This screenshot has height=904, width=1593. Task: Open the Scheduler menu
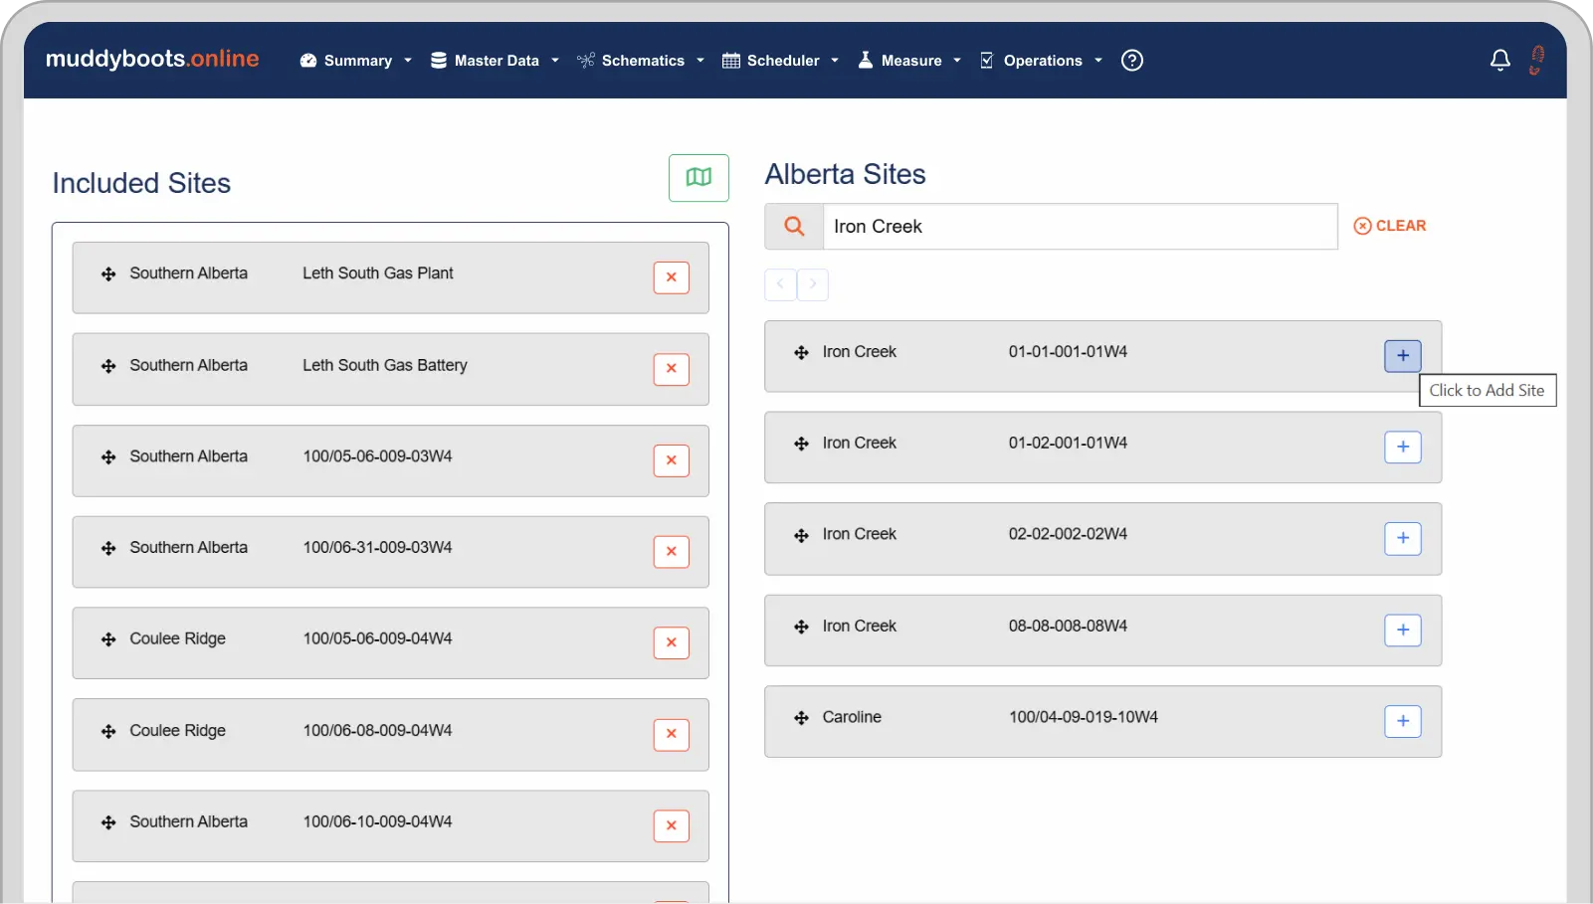780,61
